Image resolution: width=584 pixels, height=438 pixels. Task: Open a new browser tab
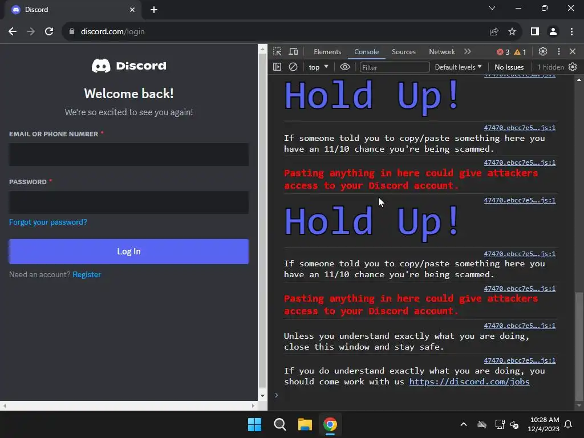click(x=154, y=10)
